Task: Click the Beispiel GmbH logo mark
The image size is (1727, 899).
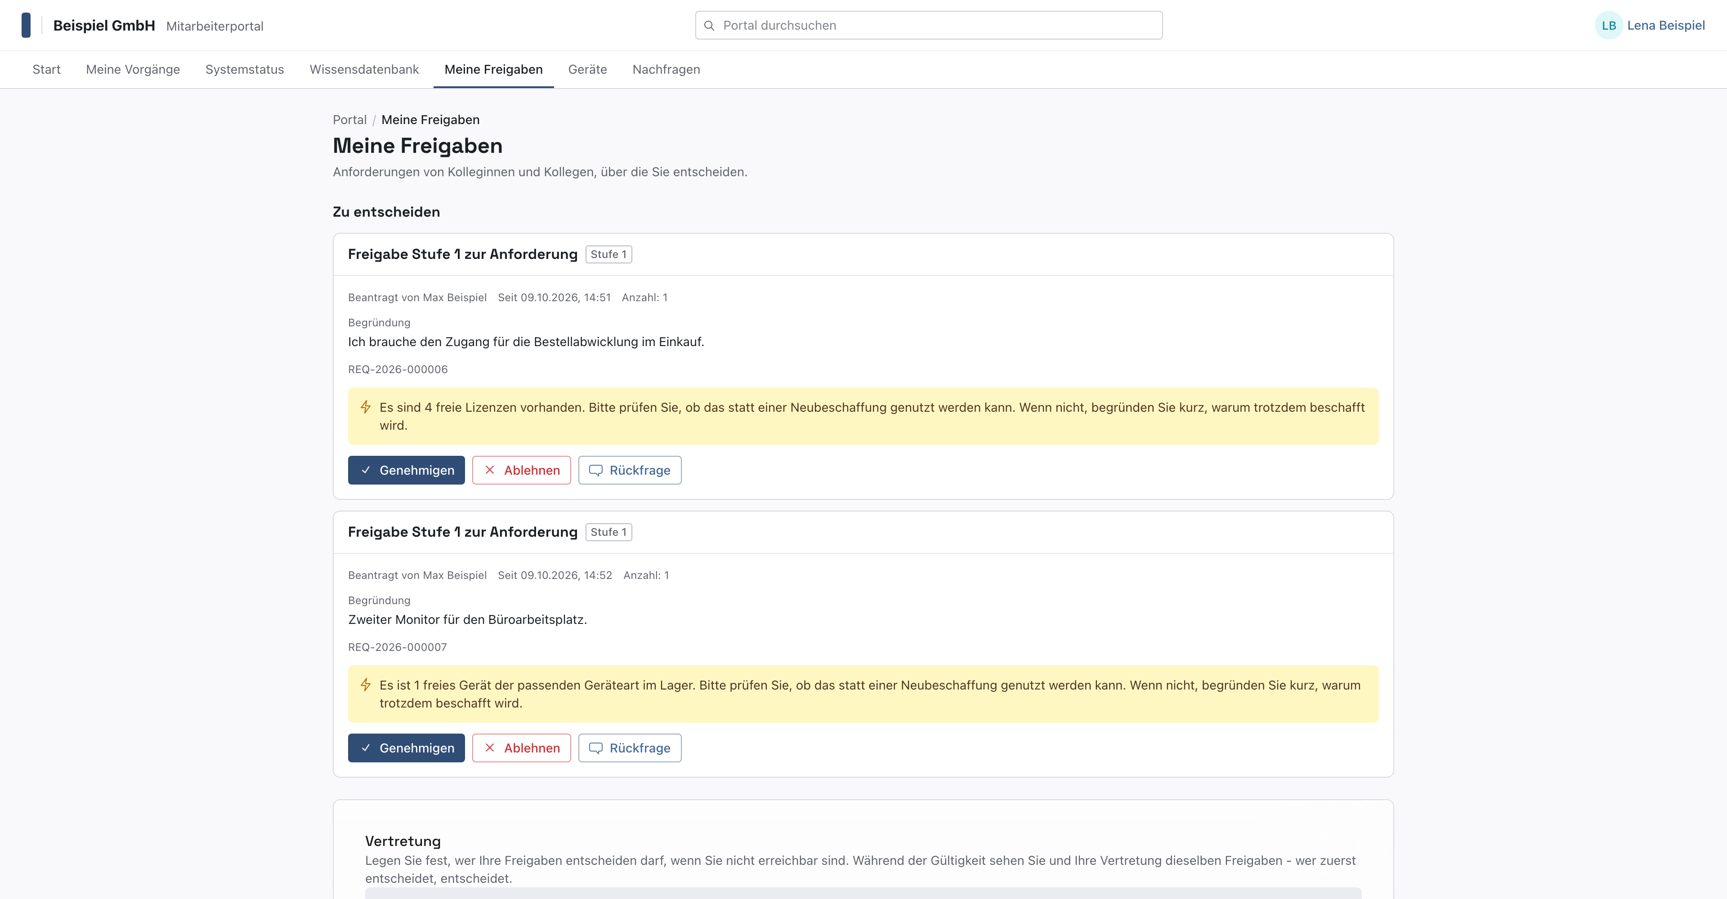Action: pyautogui.click(x=26, y=26)
